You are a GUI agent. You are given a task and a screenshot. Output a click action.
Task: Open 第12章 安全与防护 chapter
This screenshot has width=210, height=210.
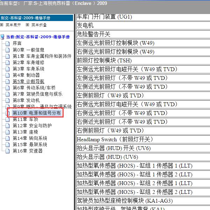(32, 126)
